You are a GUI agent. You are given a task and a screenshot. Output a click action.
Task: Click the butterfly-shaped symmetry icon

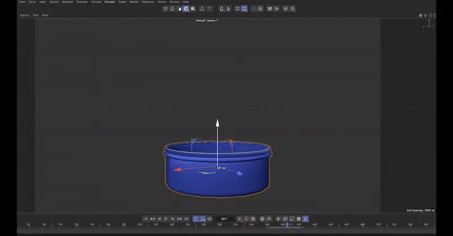pyautogui.click(x=270, y=8)
